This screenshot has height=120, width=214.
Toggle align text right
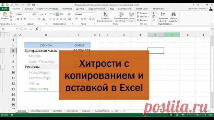pyautogui.click(x=57, y=19)
